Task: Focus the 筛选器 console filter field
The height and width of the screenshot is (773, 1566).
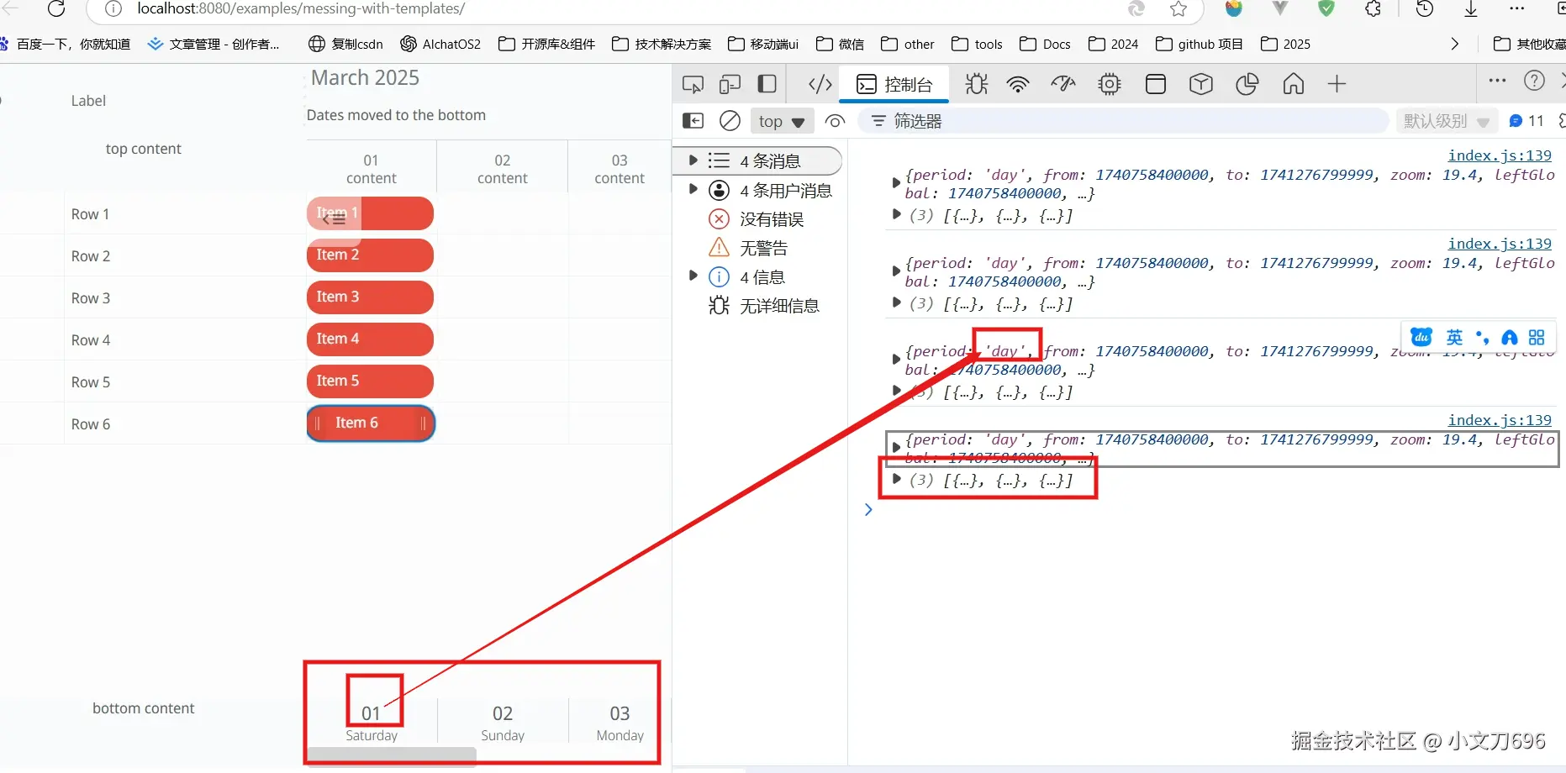Action: [1123, 121]
